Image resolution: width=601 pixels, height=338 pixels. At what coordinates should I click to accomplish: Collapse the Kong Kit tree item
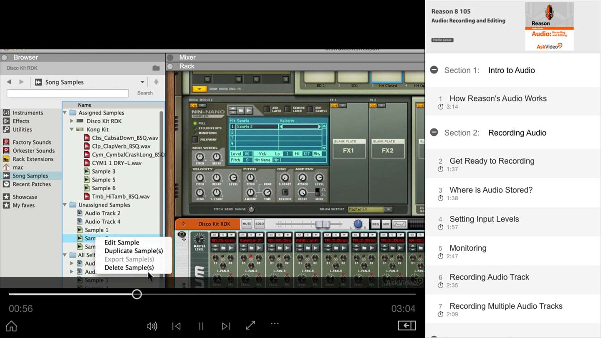tap(72, 129)
